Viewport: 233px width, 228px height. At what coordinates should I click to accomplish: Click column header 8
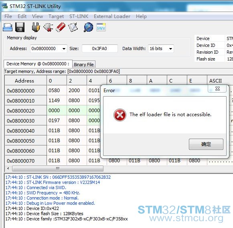point(137,81)
